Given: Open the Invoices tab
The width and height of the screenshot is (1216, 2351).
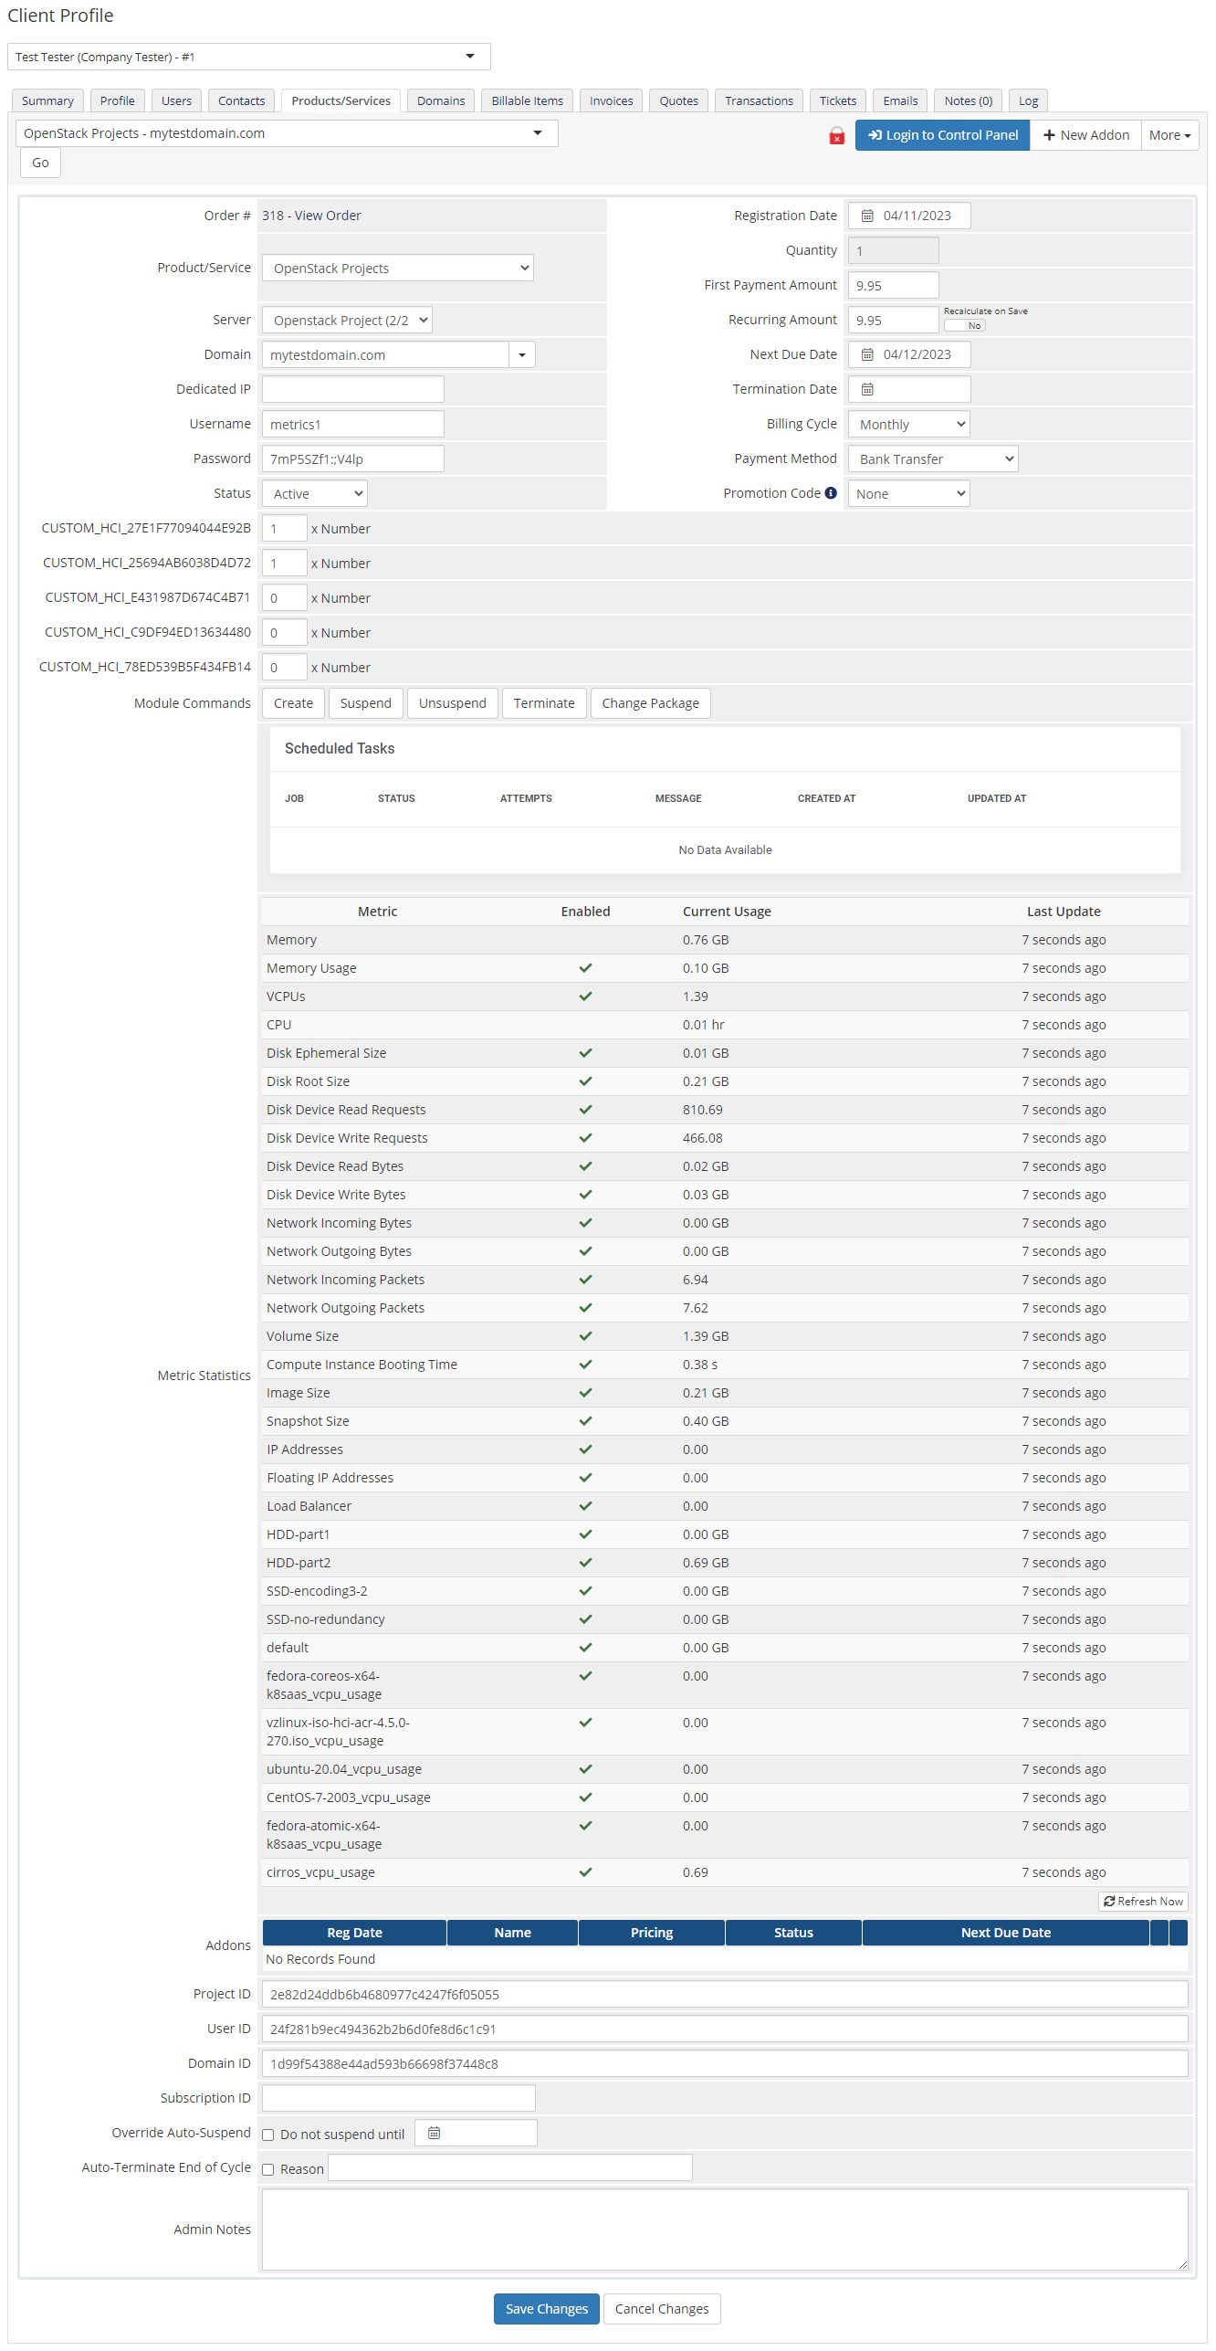Looking at the screenshot, I should 611,100.
